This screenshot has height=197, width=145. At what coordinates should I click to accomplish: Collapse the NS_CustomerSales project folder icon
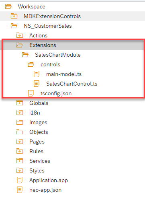pos(14,26)
